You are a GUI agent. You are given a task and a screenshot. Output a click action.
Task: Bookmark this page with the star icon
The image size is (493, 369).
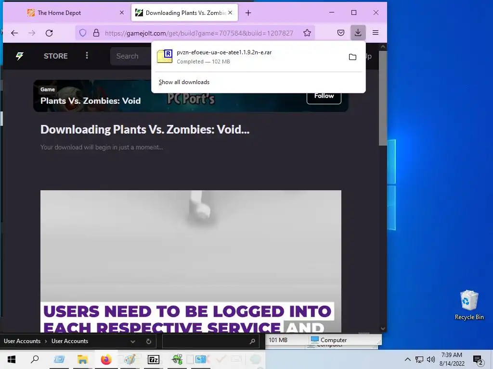pyautogui.click(x=307, y=33)
